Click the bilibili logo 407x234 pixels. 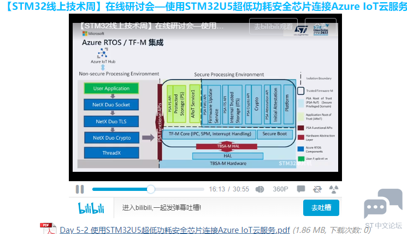(91, 208)
